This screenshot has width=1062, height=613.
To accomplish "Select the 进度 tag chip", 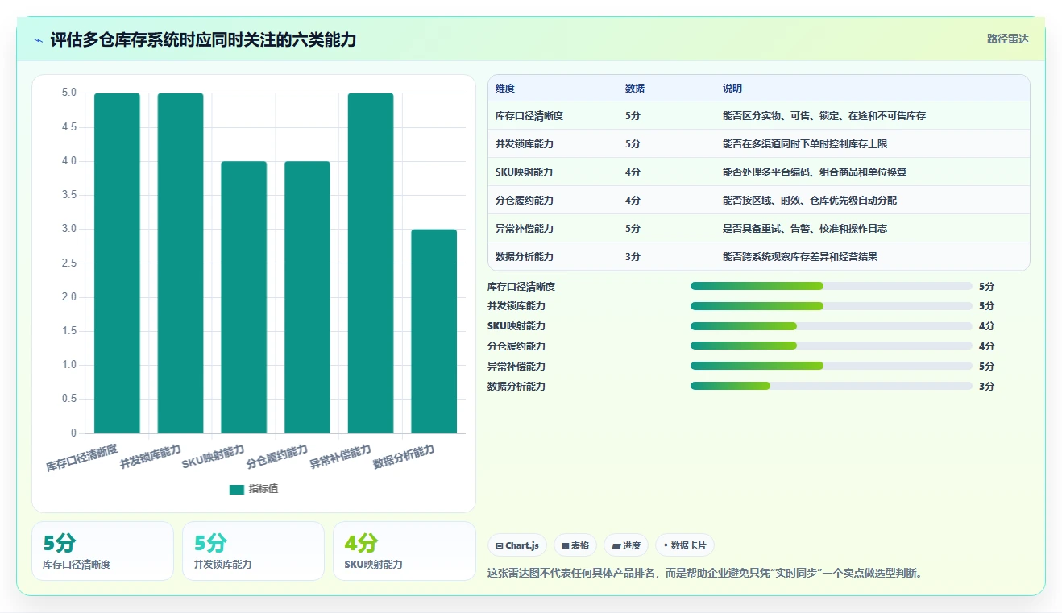I will coord(626,545).
